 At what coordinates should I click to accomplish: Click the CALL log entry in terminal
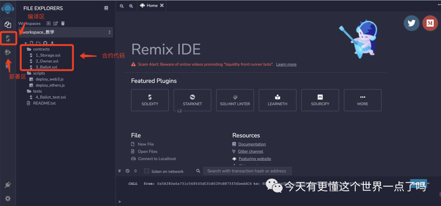pos(133,184)
